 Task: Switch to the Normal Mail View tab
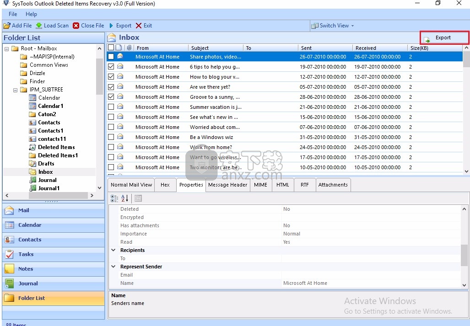click(x=131, y=185)
